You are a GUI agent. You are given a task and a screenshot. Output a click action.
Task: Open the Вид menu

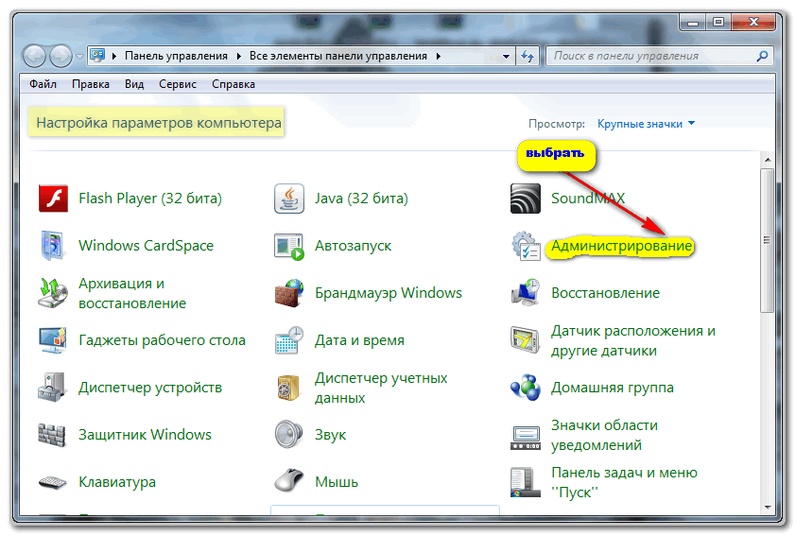coord(134,84)
